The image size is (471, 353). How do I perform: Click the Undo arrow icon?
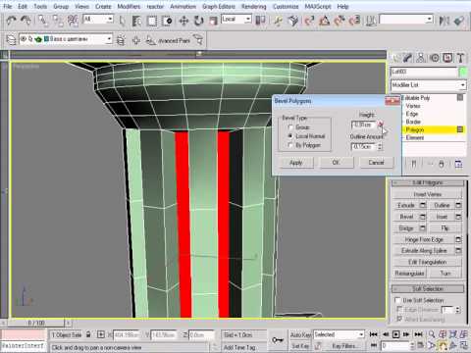[12, 21]
